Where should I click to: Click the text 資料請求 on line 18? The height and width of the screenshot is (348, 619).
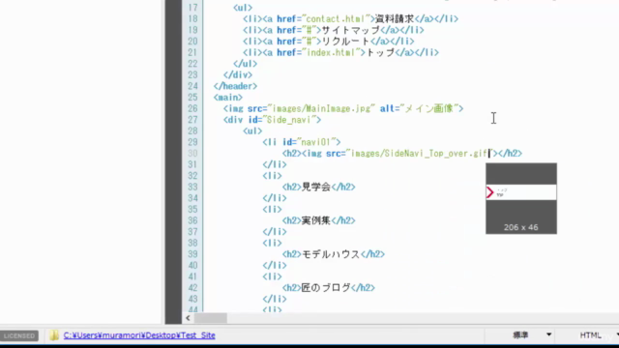[395, 19]
